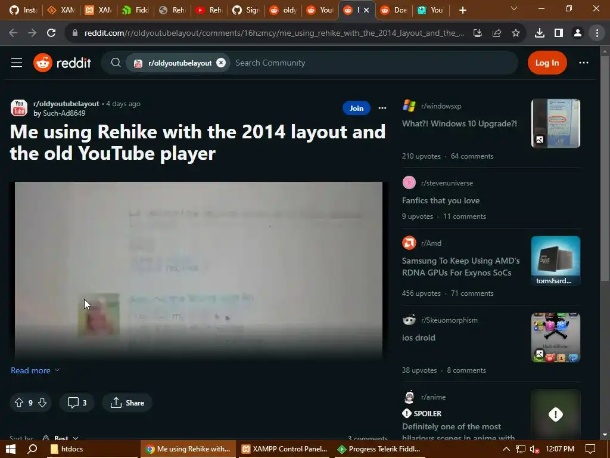This screenshot has width=610, height=458.
Task: Open the Reddit hamburger menu
Action: point(16,63)
